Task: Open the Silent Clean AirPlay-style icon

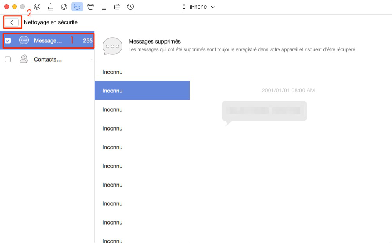Action: [x=37, y=7]
